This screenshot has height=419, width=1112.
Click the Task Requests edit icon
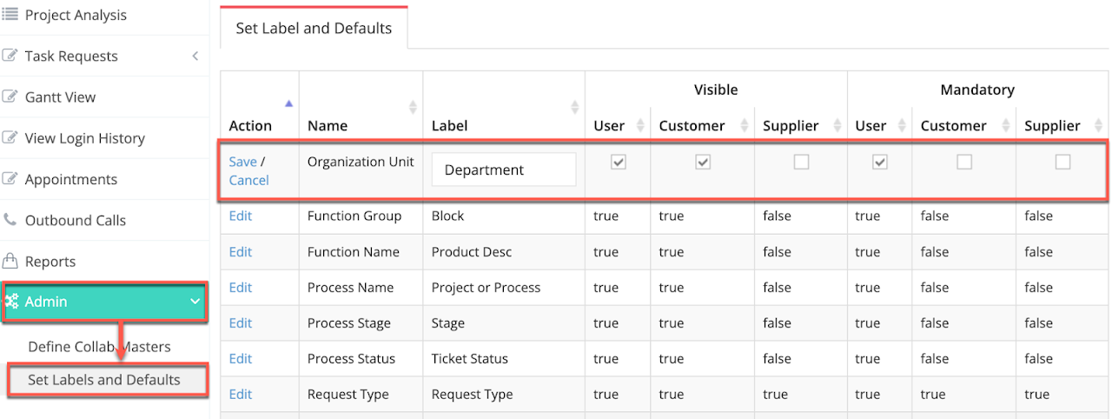[10, 56]
